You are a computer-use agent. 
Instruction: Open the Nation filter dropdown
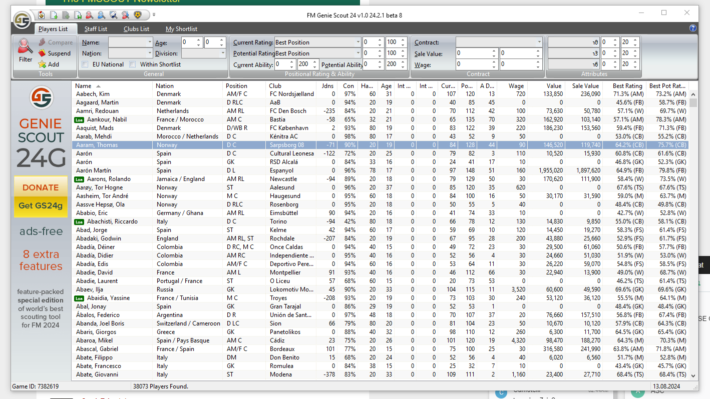(x=150, y=53)
